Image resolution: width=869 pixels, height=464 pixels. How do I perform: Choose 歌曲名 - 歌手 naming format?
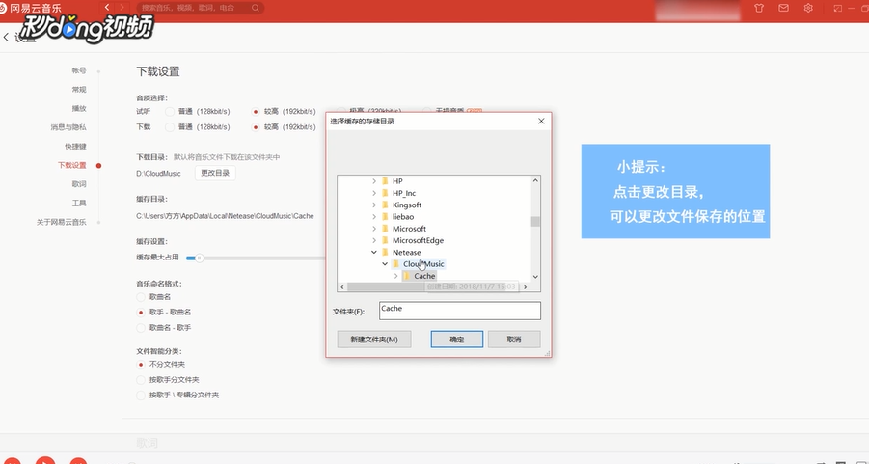tap(141, 328)
